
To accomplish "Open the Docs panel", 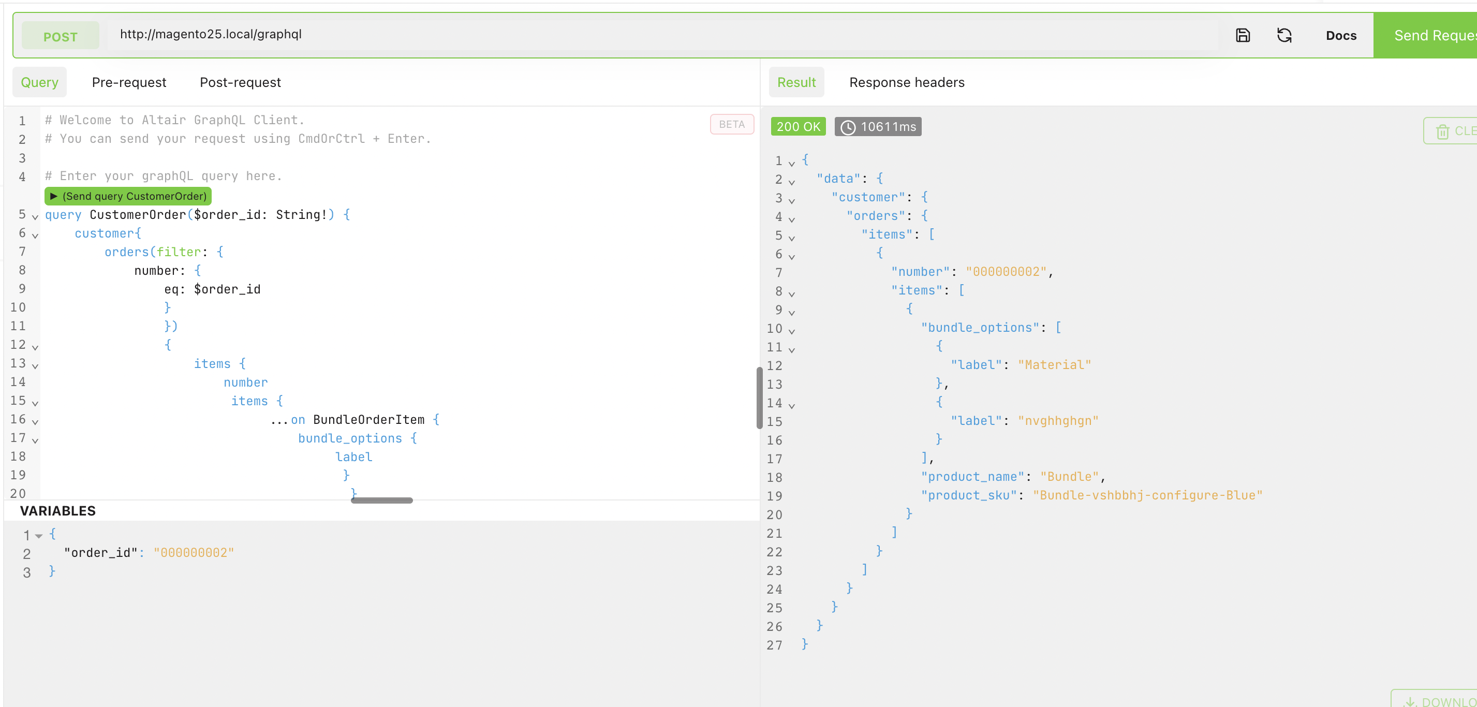I will pyautogui.click(x=1341, y=35).
